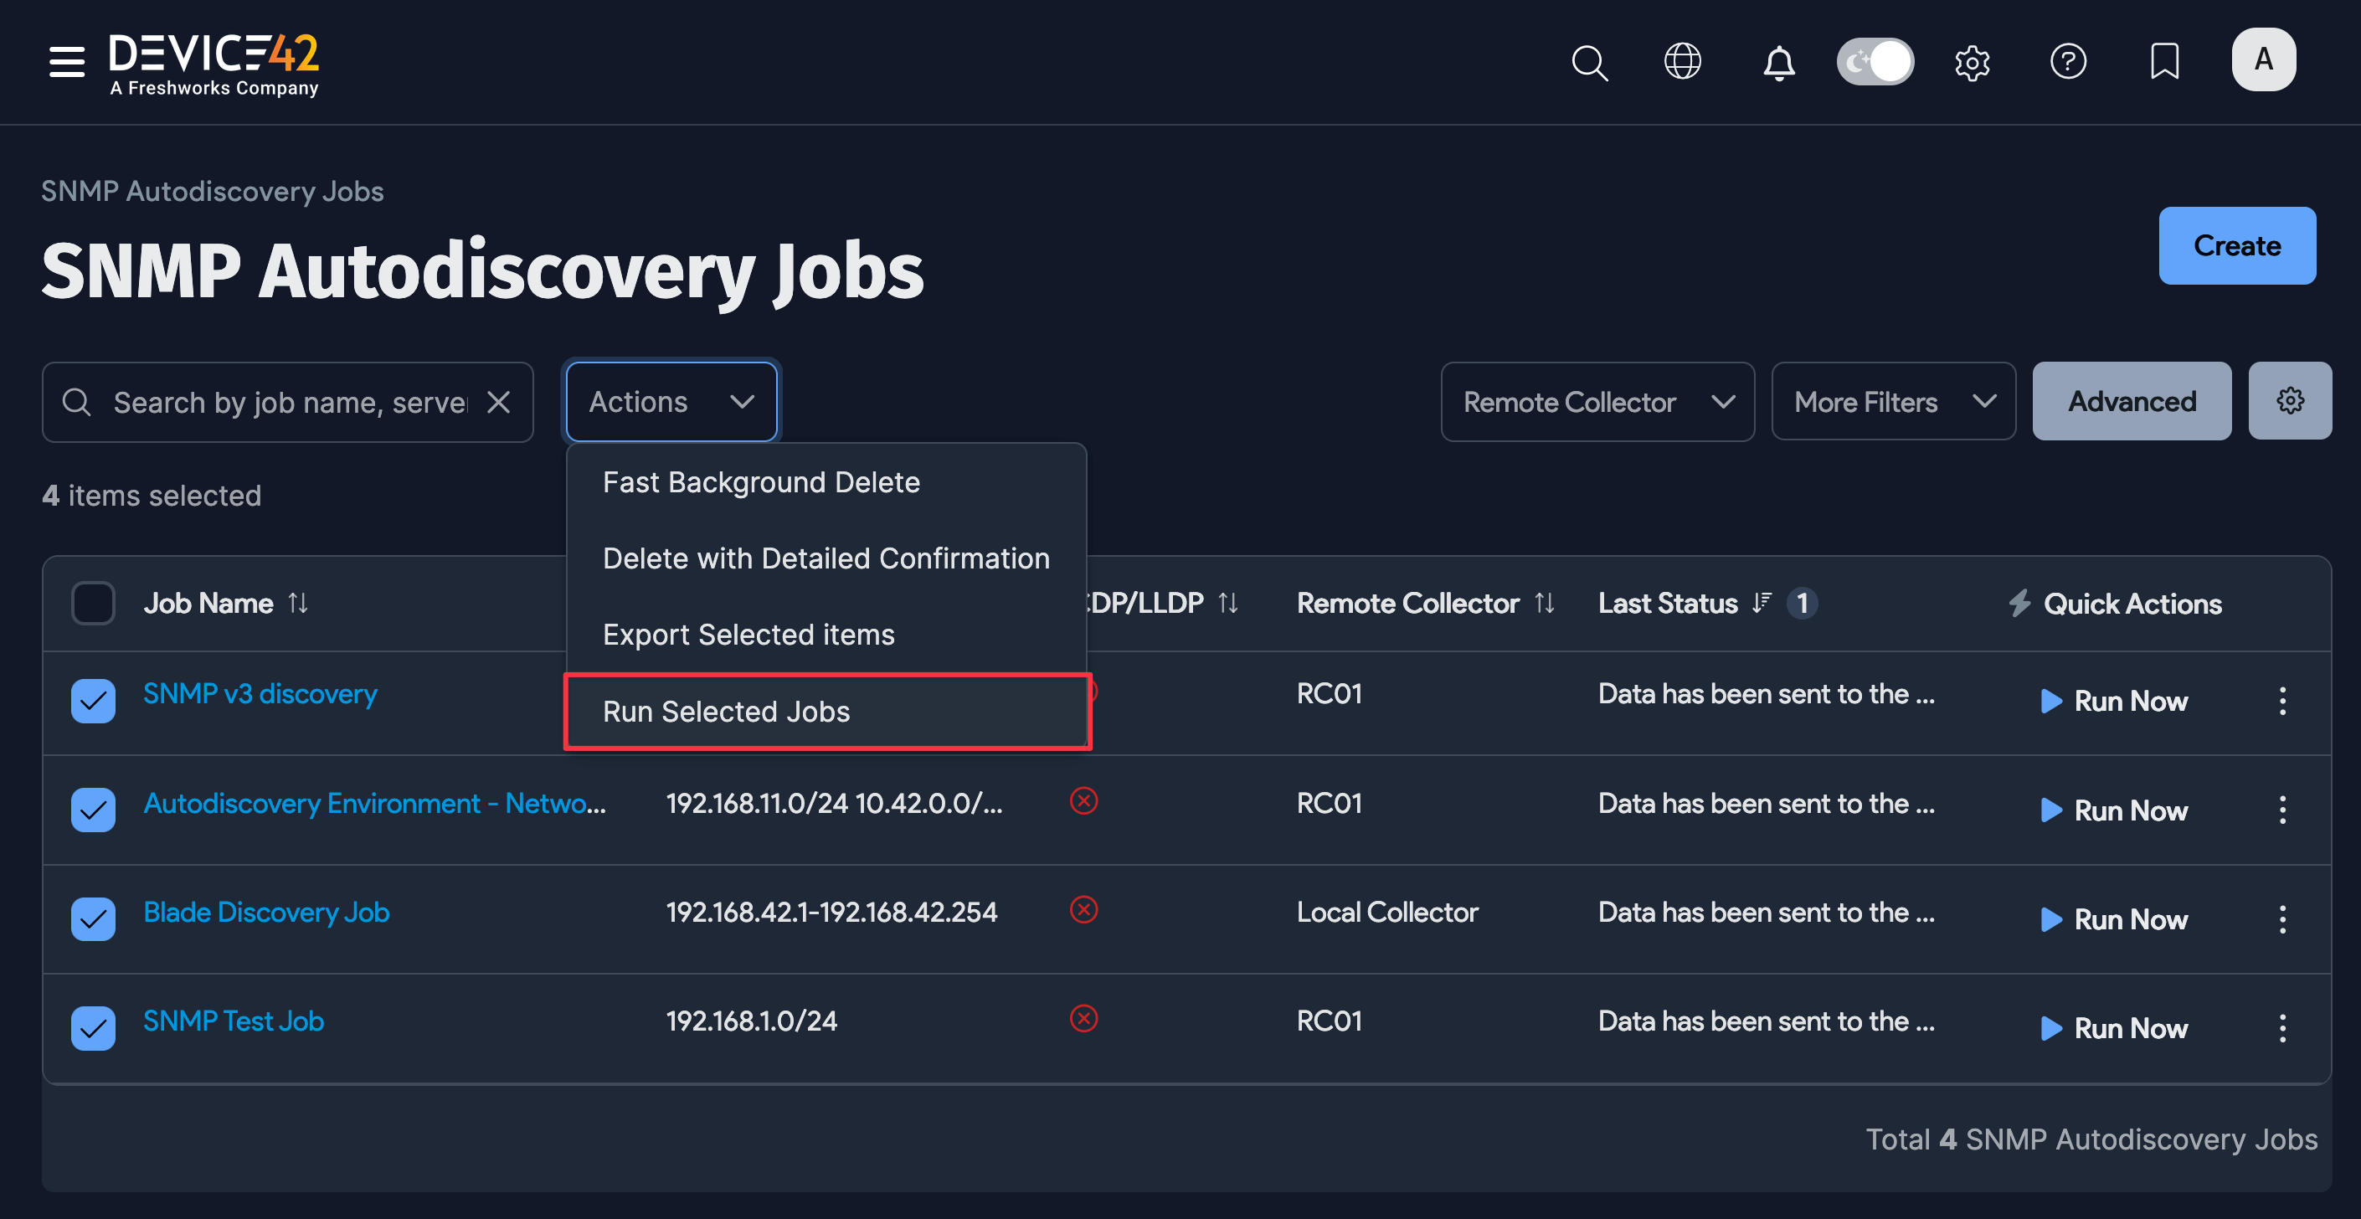Open the global search magnifier icon
This screenshot has height=1219, width=2361.
pyautogui.click(x=1590, y=62)
